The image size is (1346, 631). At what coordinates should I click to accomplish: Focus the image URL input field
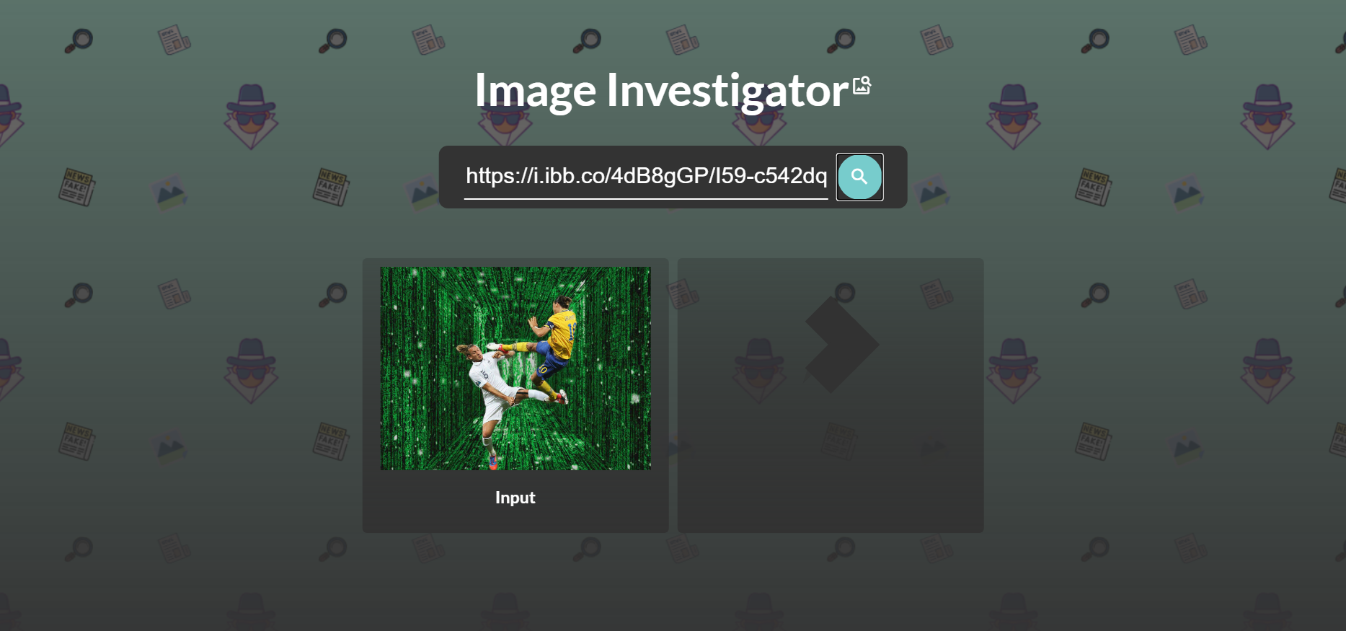(646, 177)
